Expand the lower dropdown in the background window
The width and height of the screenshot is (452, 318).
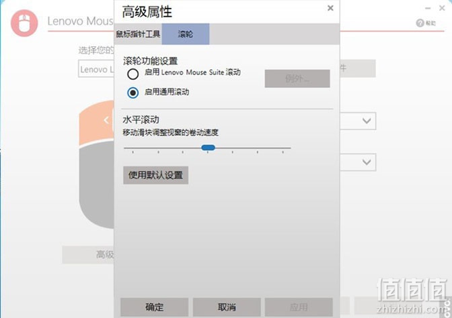[367, 162]
